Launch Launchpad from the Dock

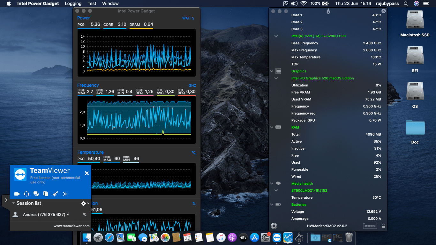[98, 237]
